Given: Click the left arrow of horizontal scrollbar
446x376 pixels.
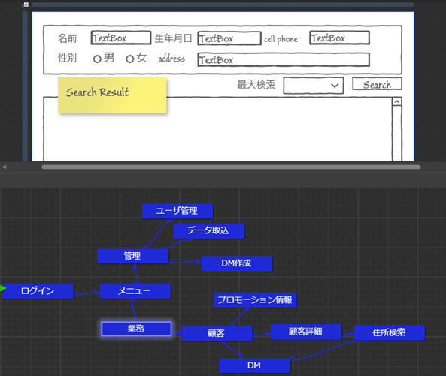Looking at the screenshot, I should [4, 167].
